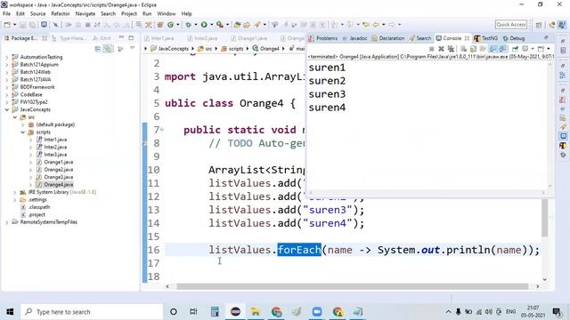The height and width of the screenshot is (320, 570).
Task: Toggle Link with Editor in Package Explorer
Action: [108, 49]
